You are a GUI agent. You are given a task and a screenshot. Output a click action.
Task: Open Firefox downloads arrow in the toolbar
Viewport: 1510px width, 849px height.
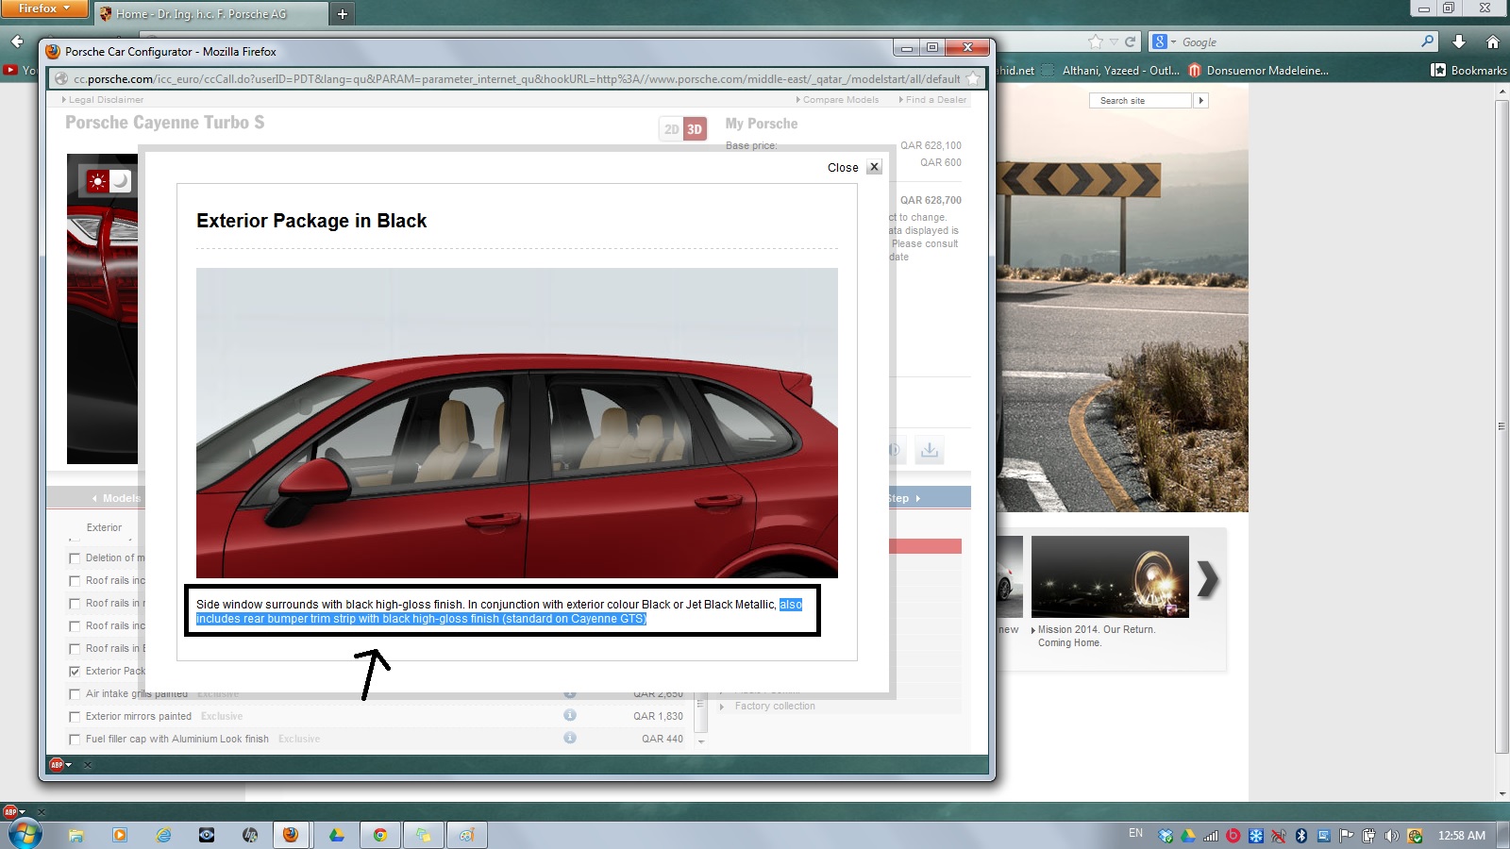click(x=1459, y=42)
